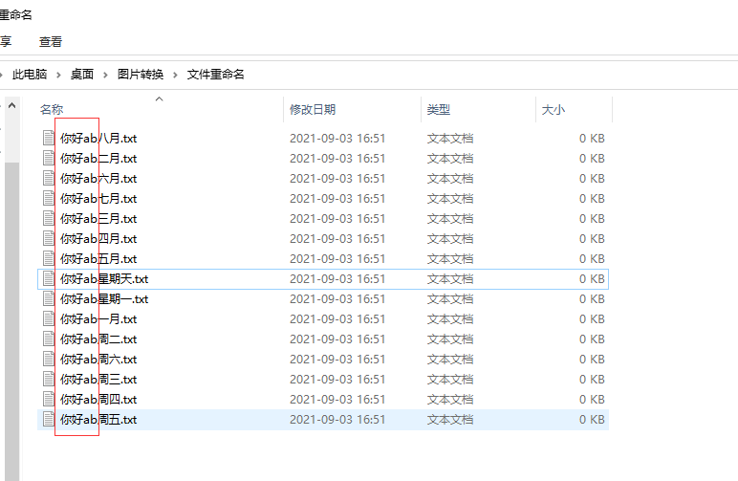Click the modified date of 你好ab八月.txt
The image size is (738, 481).
[x=337, y=139]
